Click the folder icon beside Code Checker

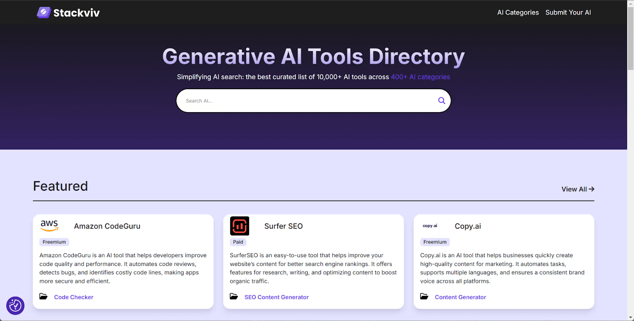coord(44,297)
